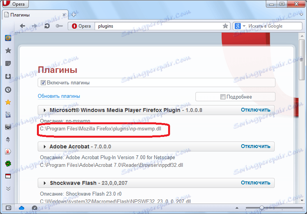
Task: Open Opera Link cloud icon
Action: click(21, 208)
